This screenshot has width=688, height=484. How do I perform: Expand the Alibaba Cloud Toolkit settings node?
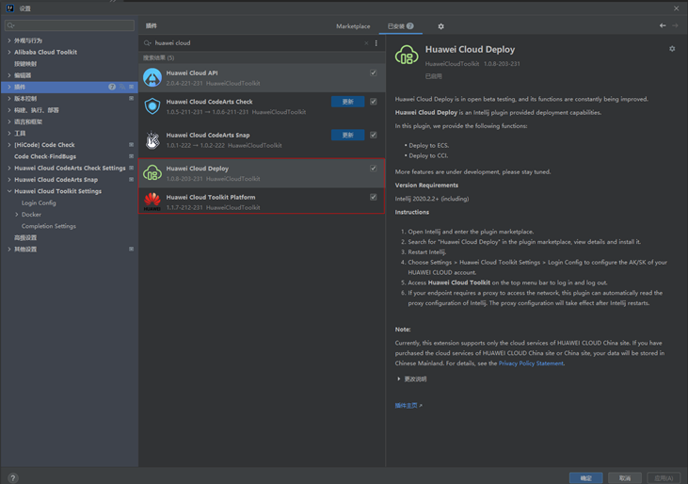coord(9,53)
